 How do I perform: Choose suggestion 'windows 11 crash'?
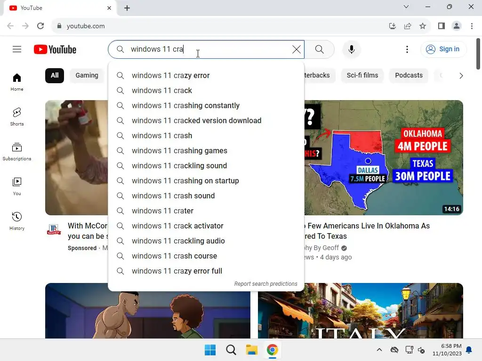point(206,136)
